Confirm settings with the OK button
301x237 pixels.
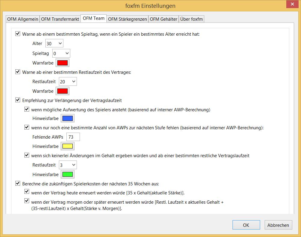pyautogui.click(x=246, y=225)
